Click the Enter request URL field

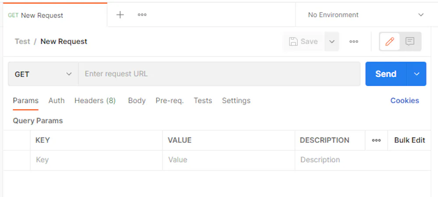click(x=219, y=74)
